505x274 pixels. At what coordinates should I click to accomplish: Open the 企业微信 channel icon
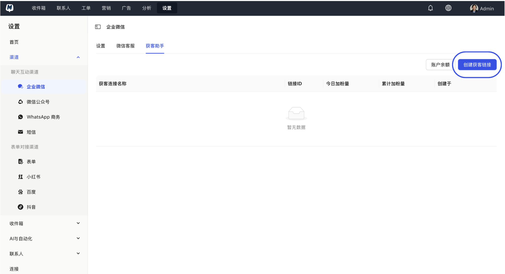20,86
